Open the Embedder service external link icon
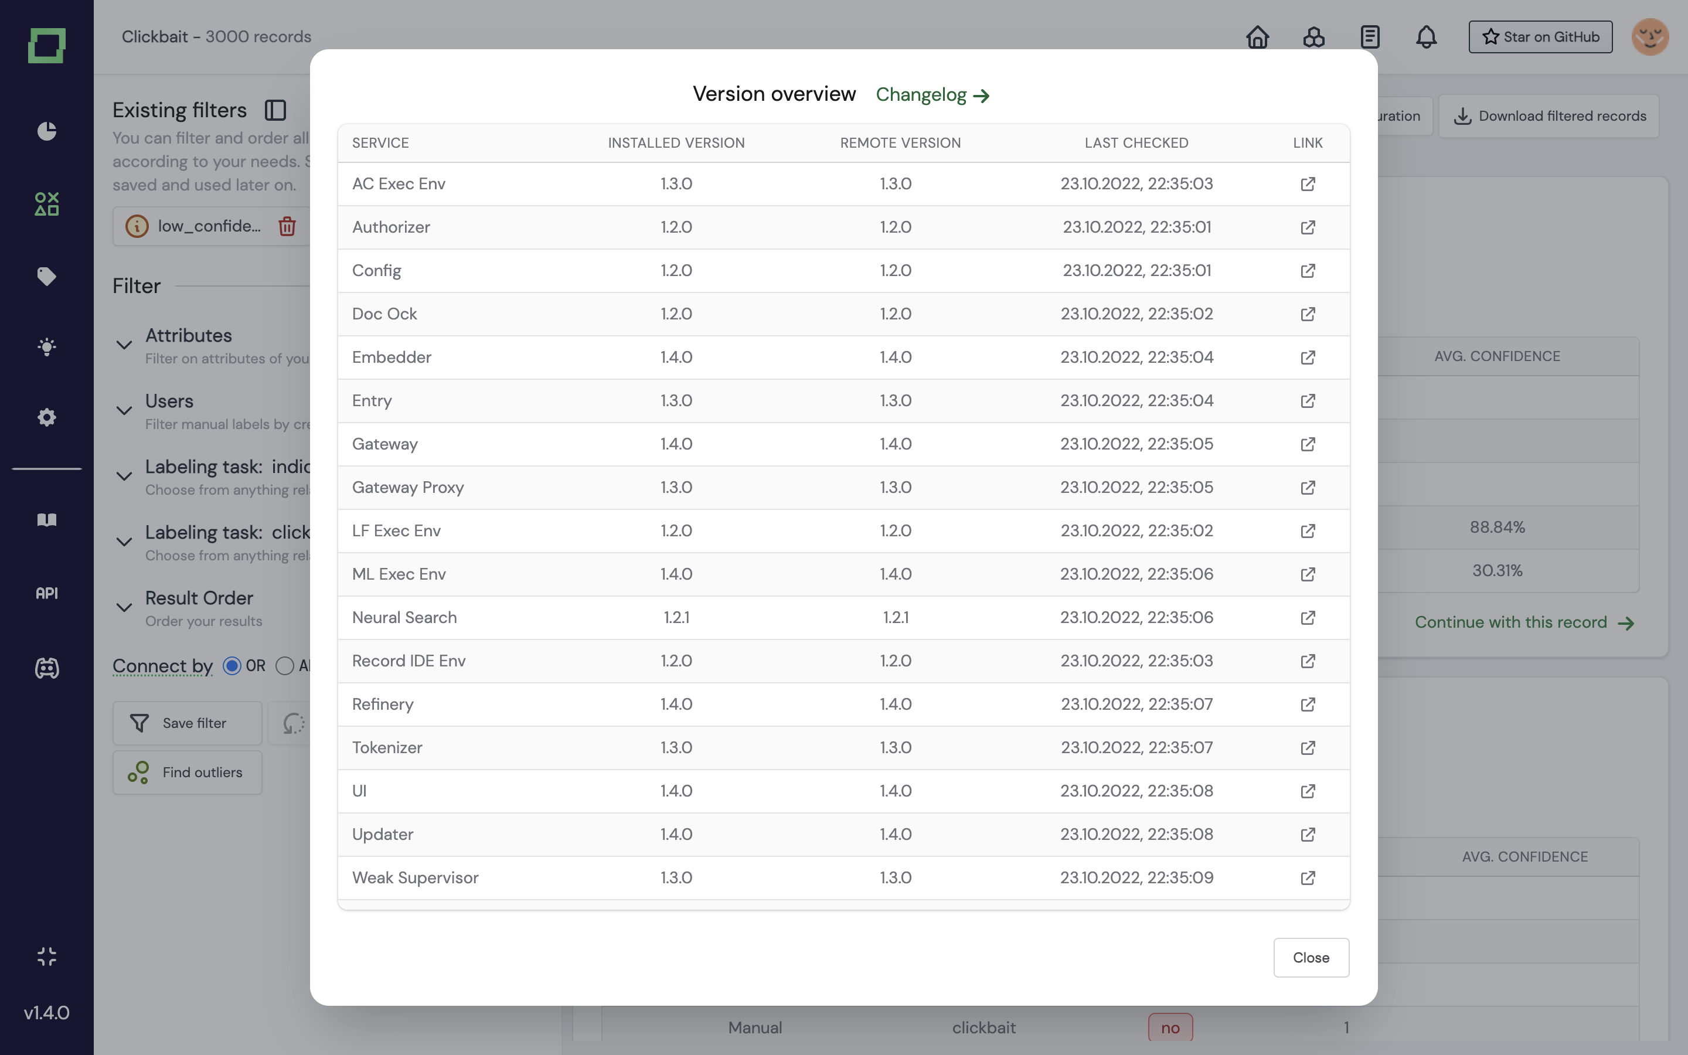 coord(1308,358)
